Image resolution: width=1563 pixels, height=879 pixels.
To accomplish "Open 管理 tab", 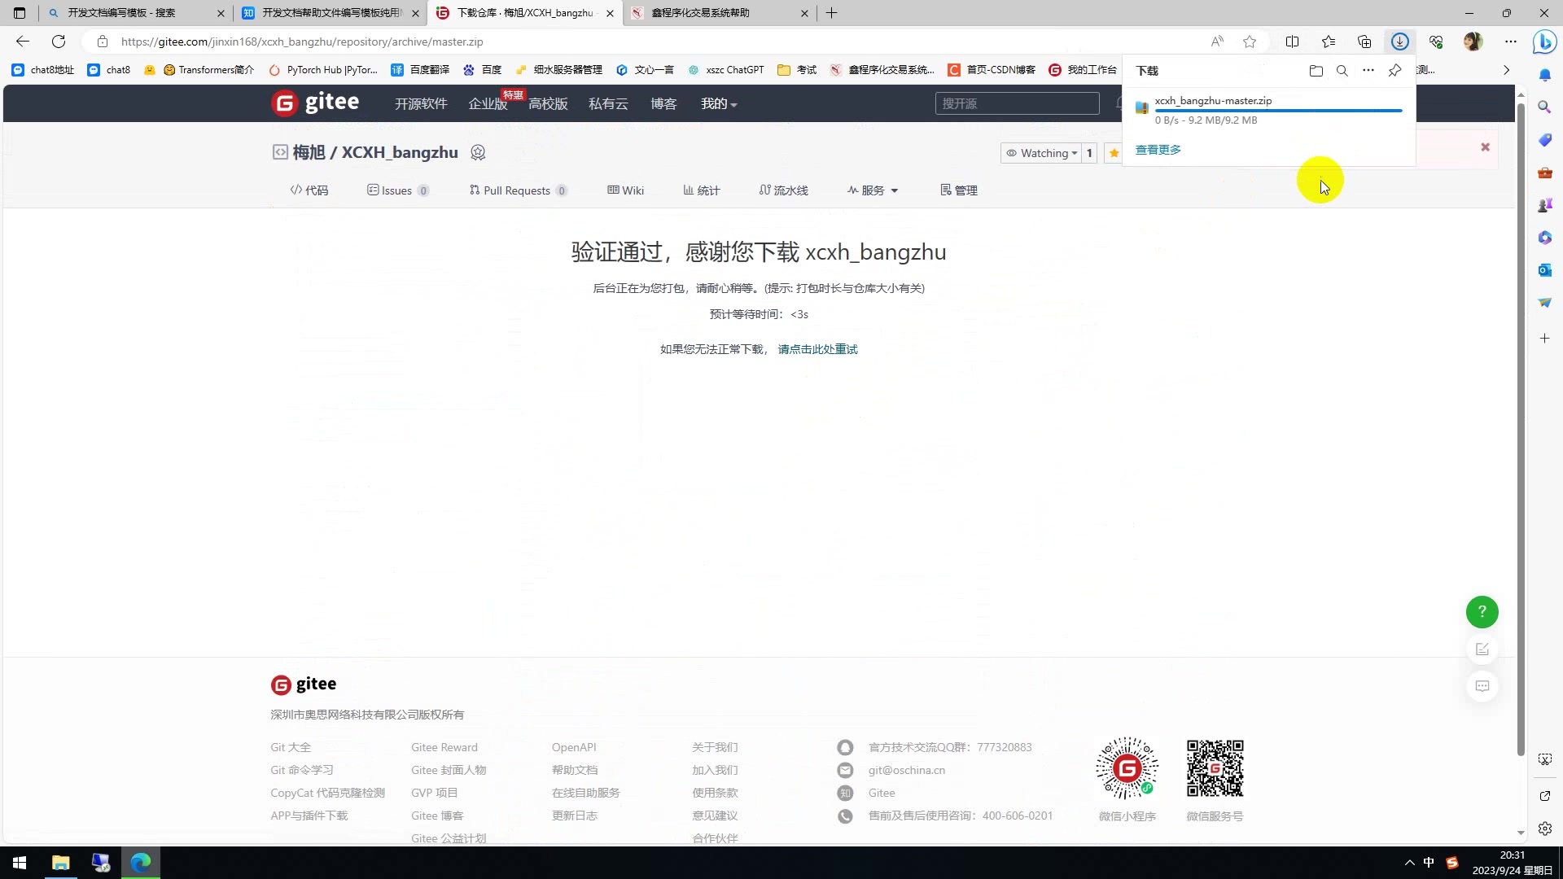I will coord(959,190).
